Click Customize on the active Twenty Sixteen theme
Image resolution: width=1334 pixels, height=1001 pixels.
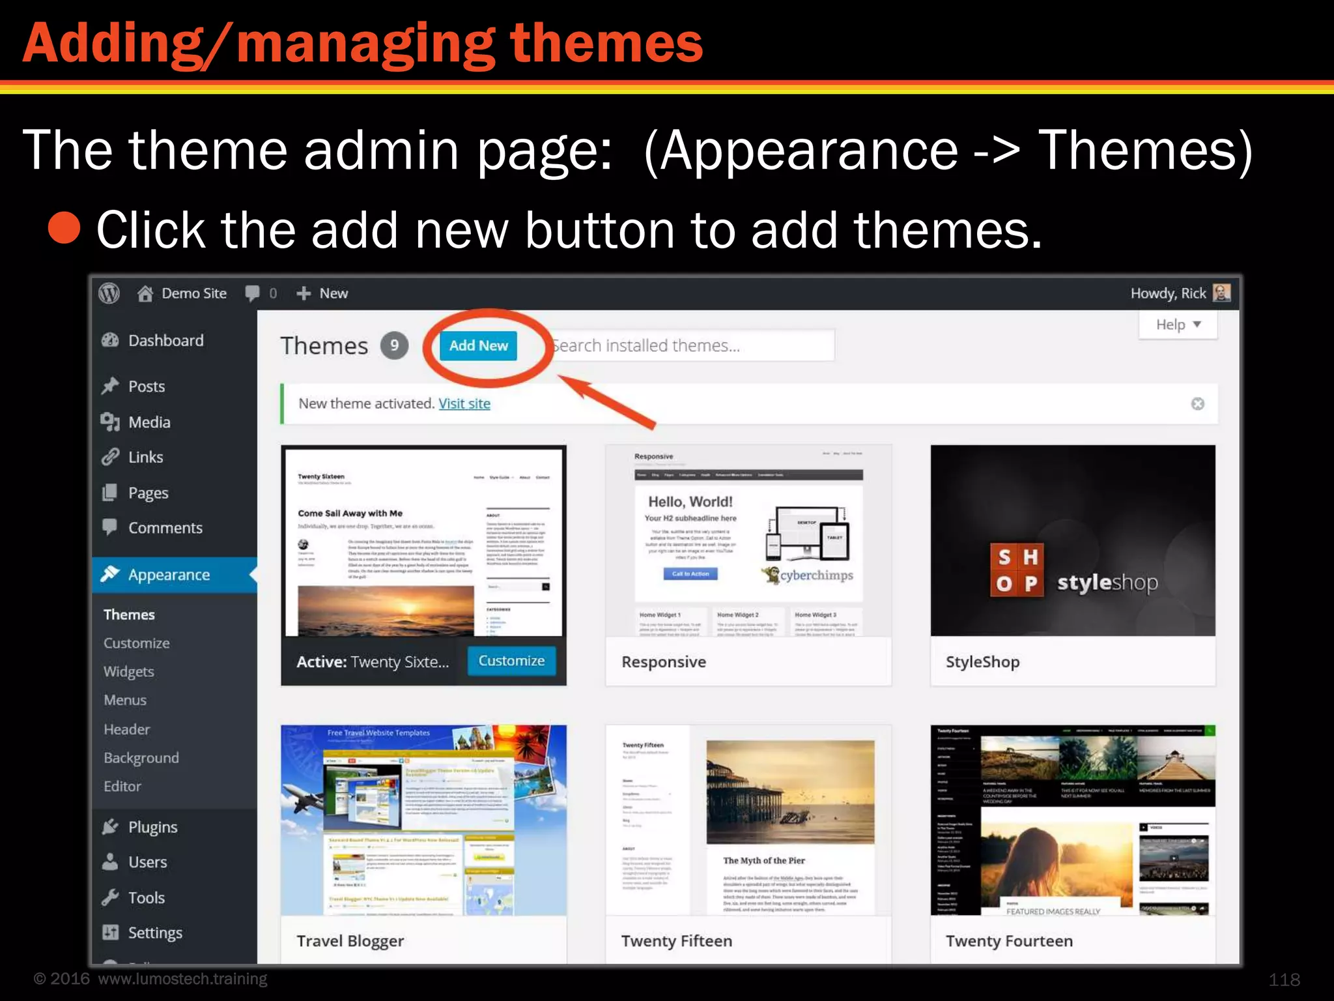(511, 661)
